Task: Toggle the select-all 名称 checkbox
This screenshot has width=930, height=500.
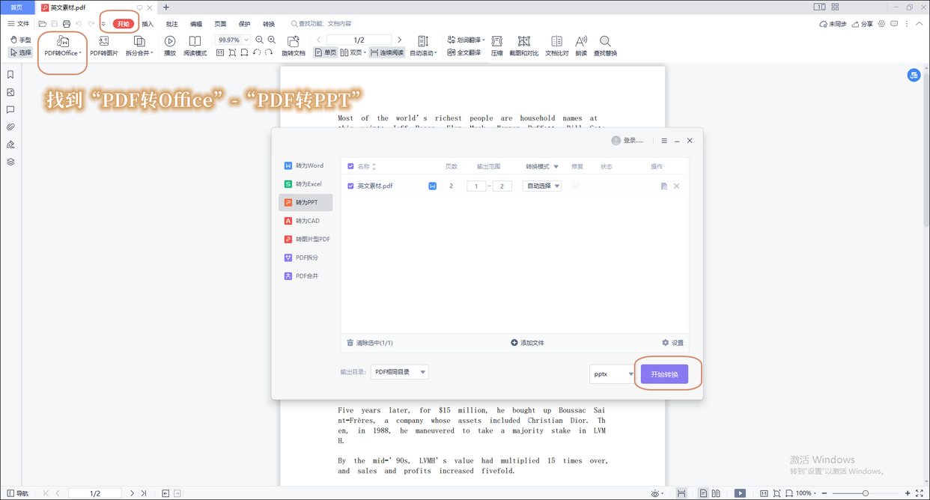Action: [350, 167]
